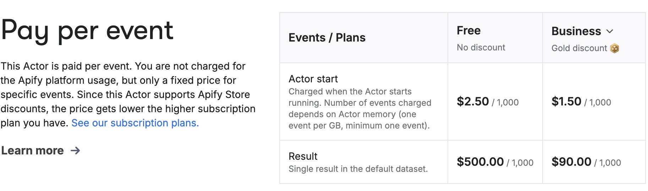
Task: Click the Learn more link text
Action: pyautogui.click(x=32, y=151)
